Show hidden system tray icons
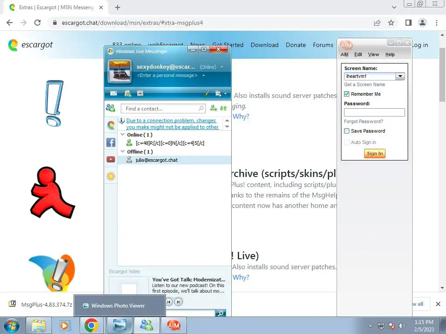Viewport: 446px width, 334px height. (x=370, y=326)
